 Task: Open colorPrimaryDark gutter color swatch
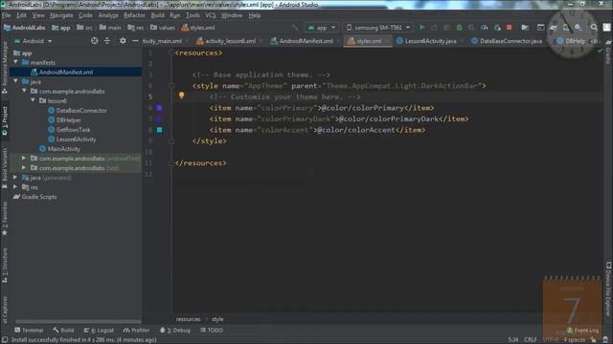coord(160,118)
